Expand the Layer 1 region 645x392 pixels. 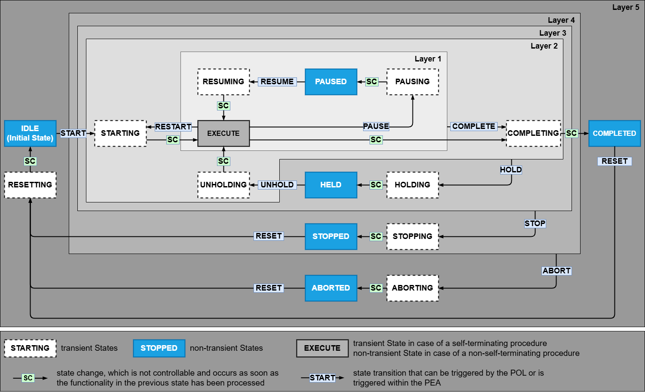(x=428, y=59)
